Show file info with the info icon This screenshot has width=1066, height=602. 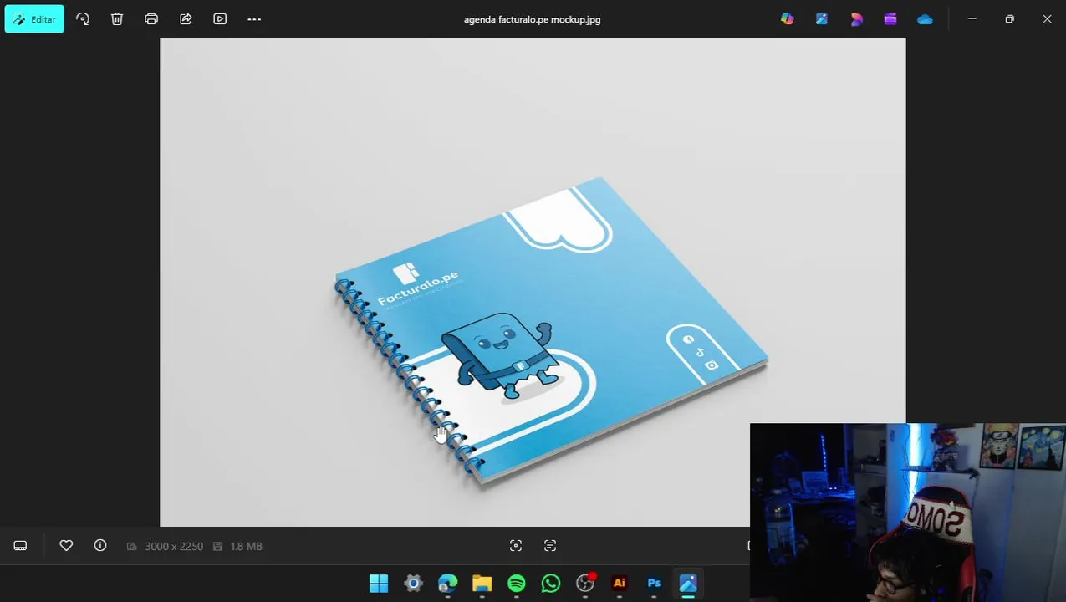[100, 546]
